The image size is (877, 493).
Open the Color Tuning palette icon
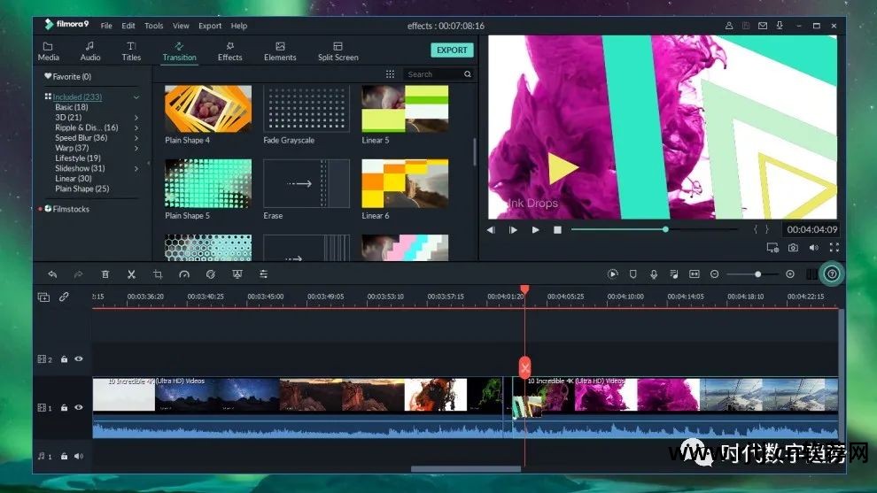(211, 274)
